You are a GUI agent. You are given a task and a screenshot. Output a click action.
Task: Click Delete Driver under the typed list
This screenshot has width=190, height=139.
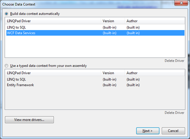click(174, 113)
